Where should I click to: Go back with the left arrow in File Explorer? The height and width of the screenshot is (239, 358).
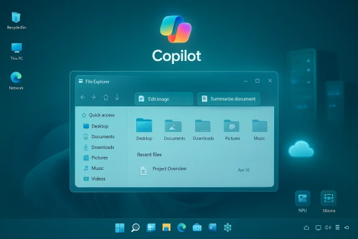click(x=83, y=98)
